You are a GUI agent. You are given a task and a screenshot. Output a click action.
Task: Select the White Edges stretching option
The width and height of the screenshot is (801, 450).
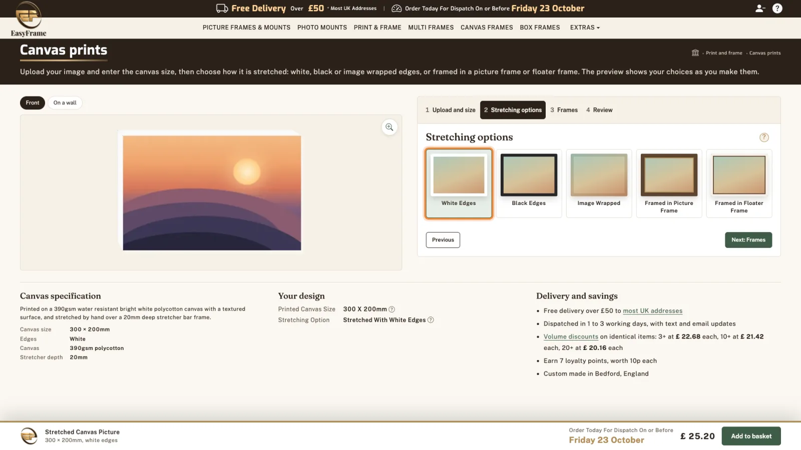pos(459,183)
